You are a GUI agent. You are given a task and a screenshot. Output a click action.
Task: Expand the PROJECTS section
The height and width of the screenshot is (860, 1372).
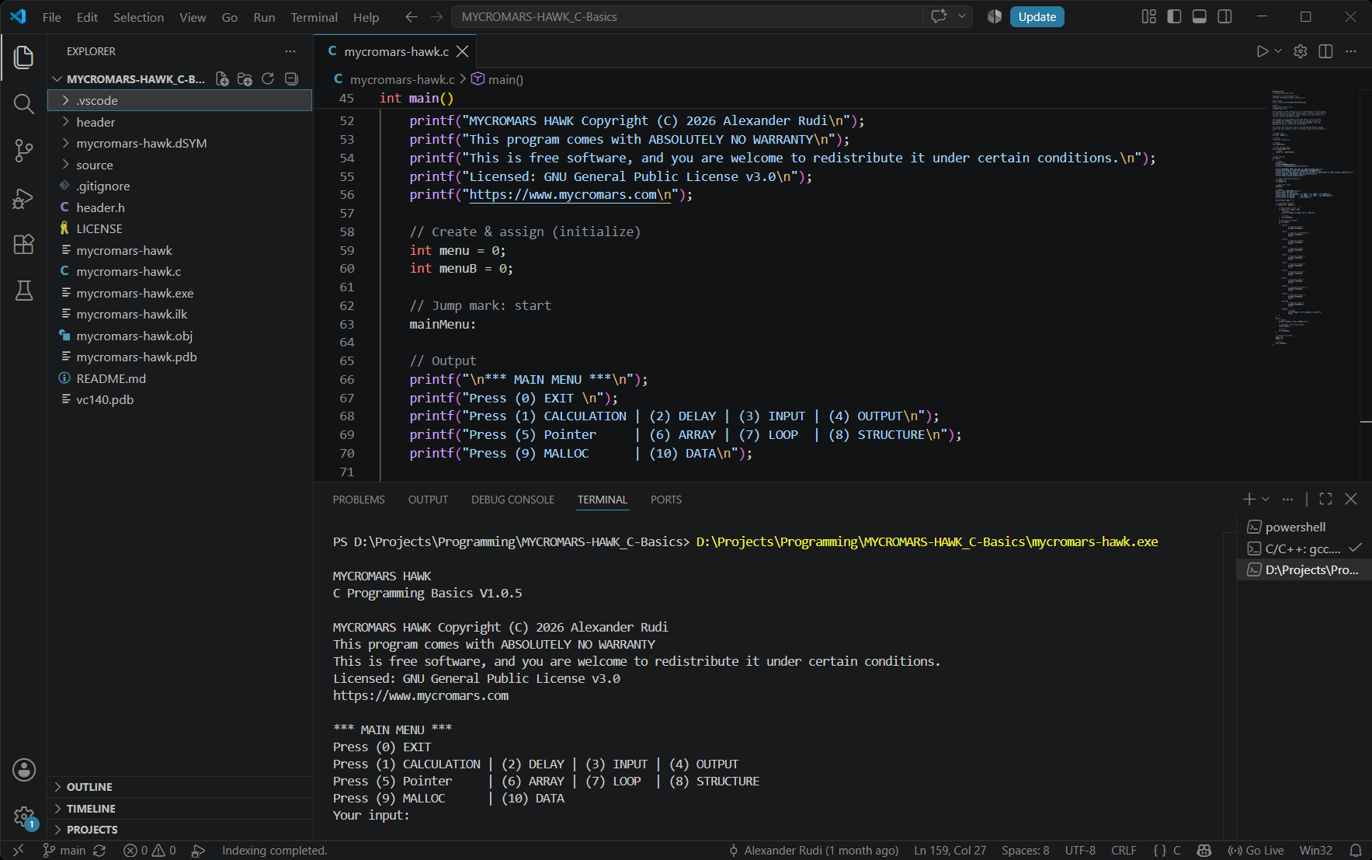click(179, 830)
